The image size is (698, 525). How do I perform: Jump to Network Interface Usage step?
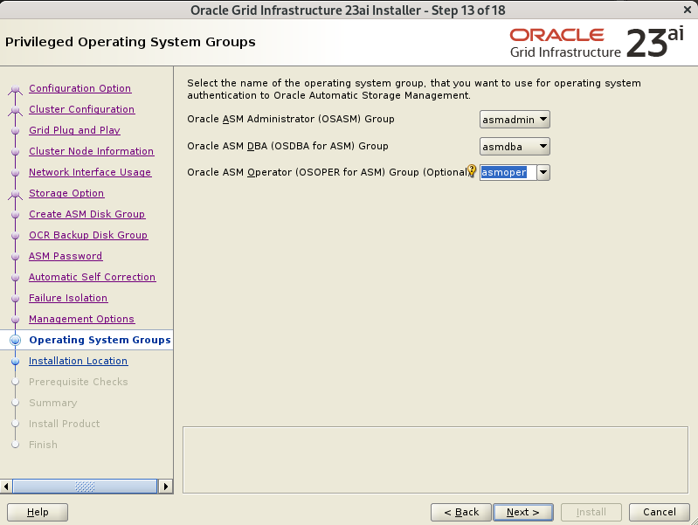[90, 172]
